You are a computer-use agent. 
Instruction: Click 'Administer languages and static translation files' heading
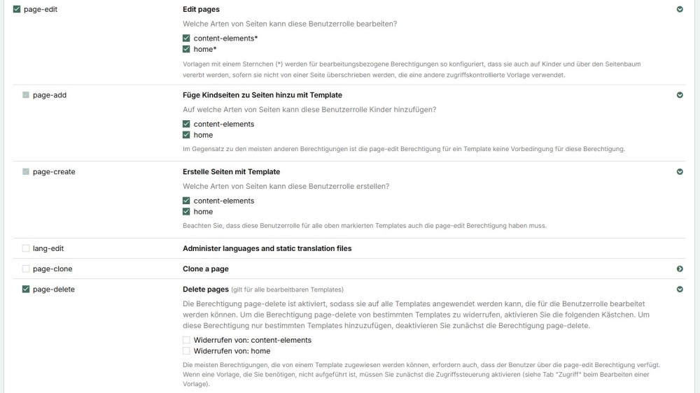[x=267, y=248]
